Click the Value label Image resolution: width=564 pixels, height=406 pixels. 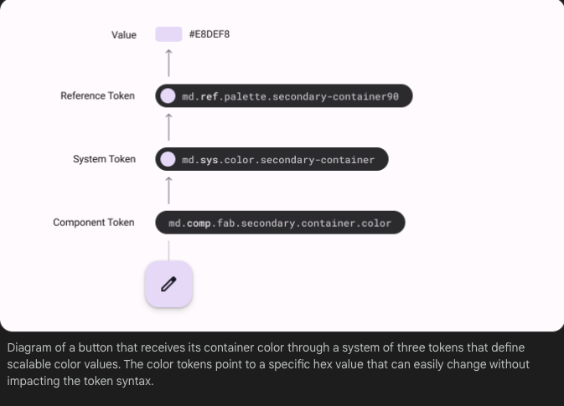(124, 35)
